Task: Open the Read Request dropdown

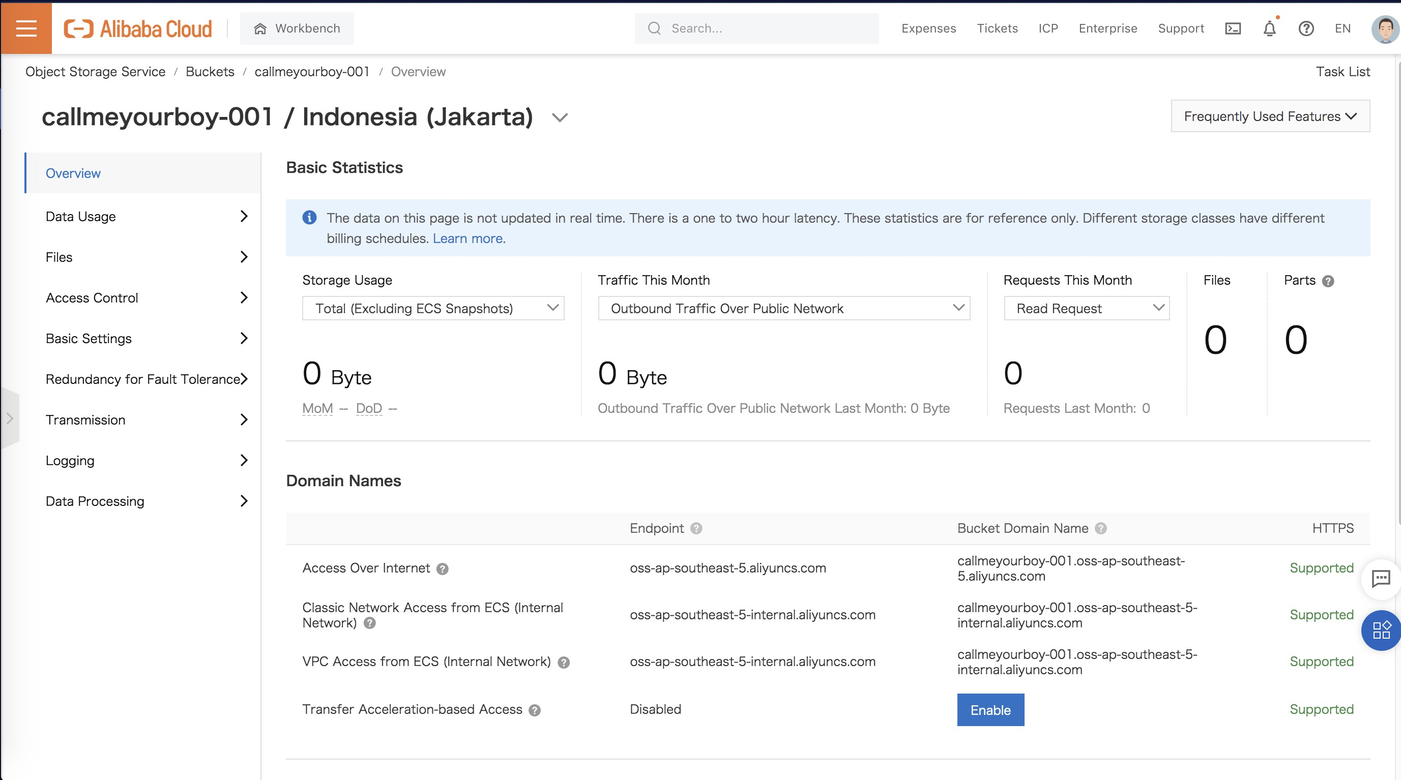Action: click(x=1086, y=308)
